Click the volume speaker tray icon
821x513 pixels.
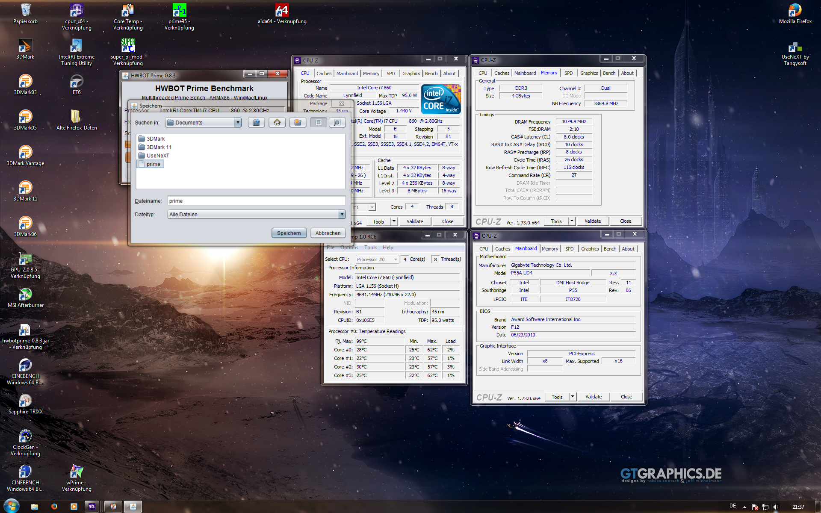click(776, 507)
